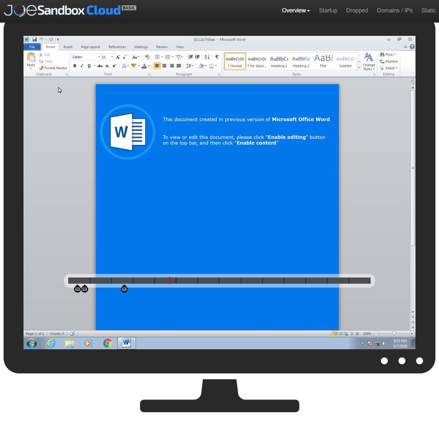The image size is (439, 421).
Task: Open Google Chrome from the taskbar
Action: tap(107, 343)
